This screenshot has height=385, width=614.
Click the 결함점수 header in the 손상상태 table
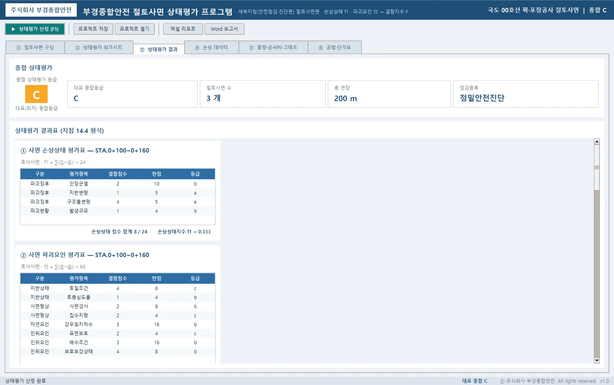(x=118, y=174)
